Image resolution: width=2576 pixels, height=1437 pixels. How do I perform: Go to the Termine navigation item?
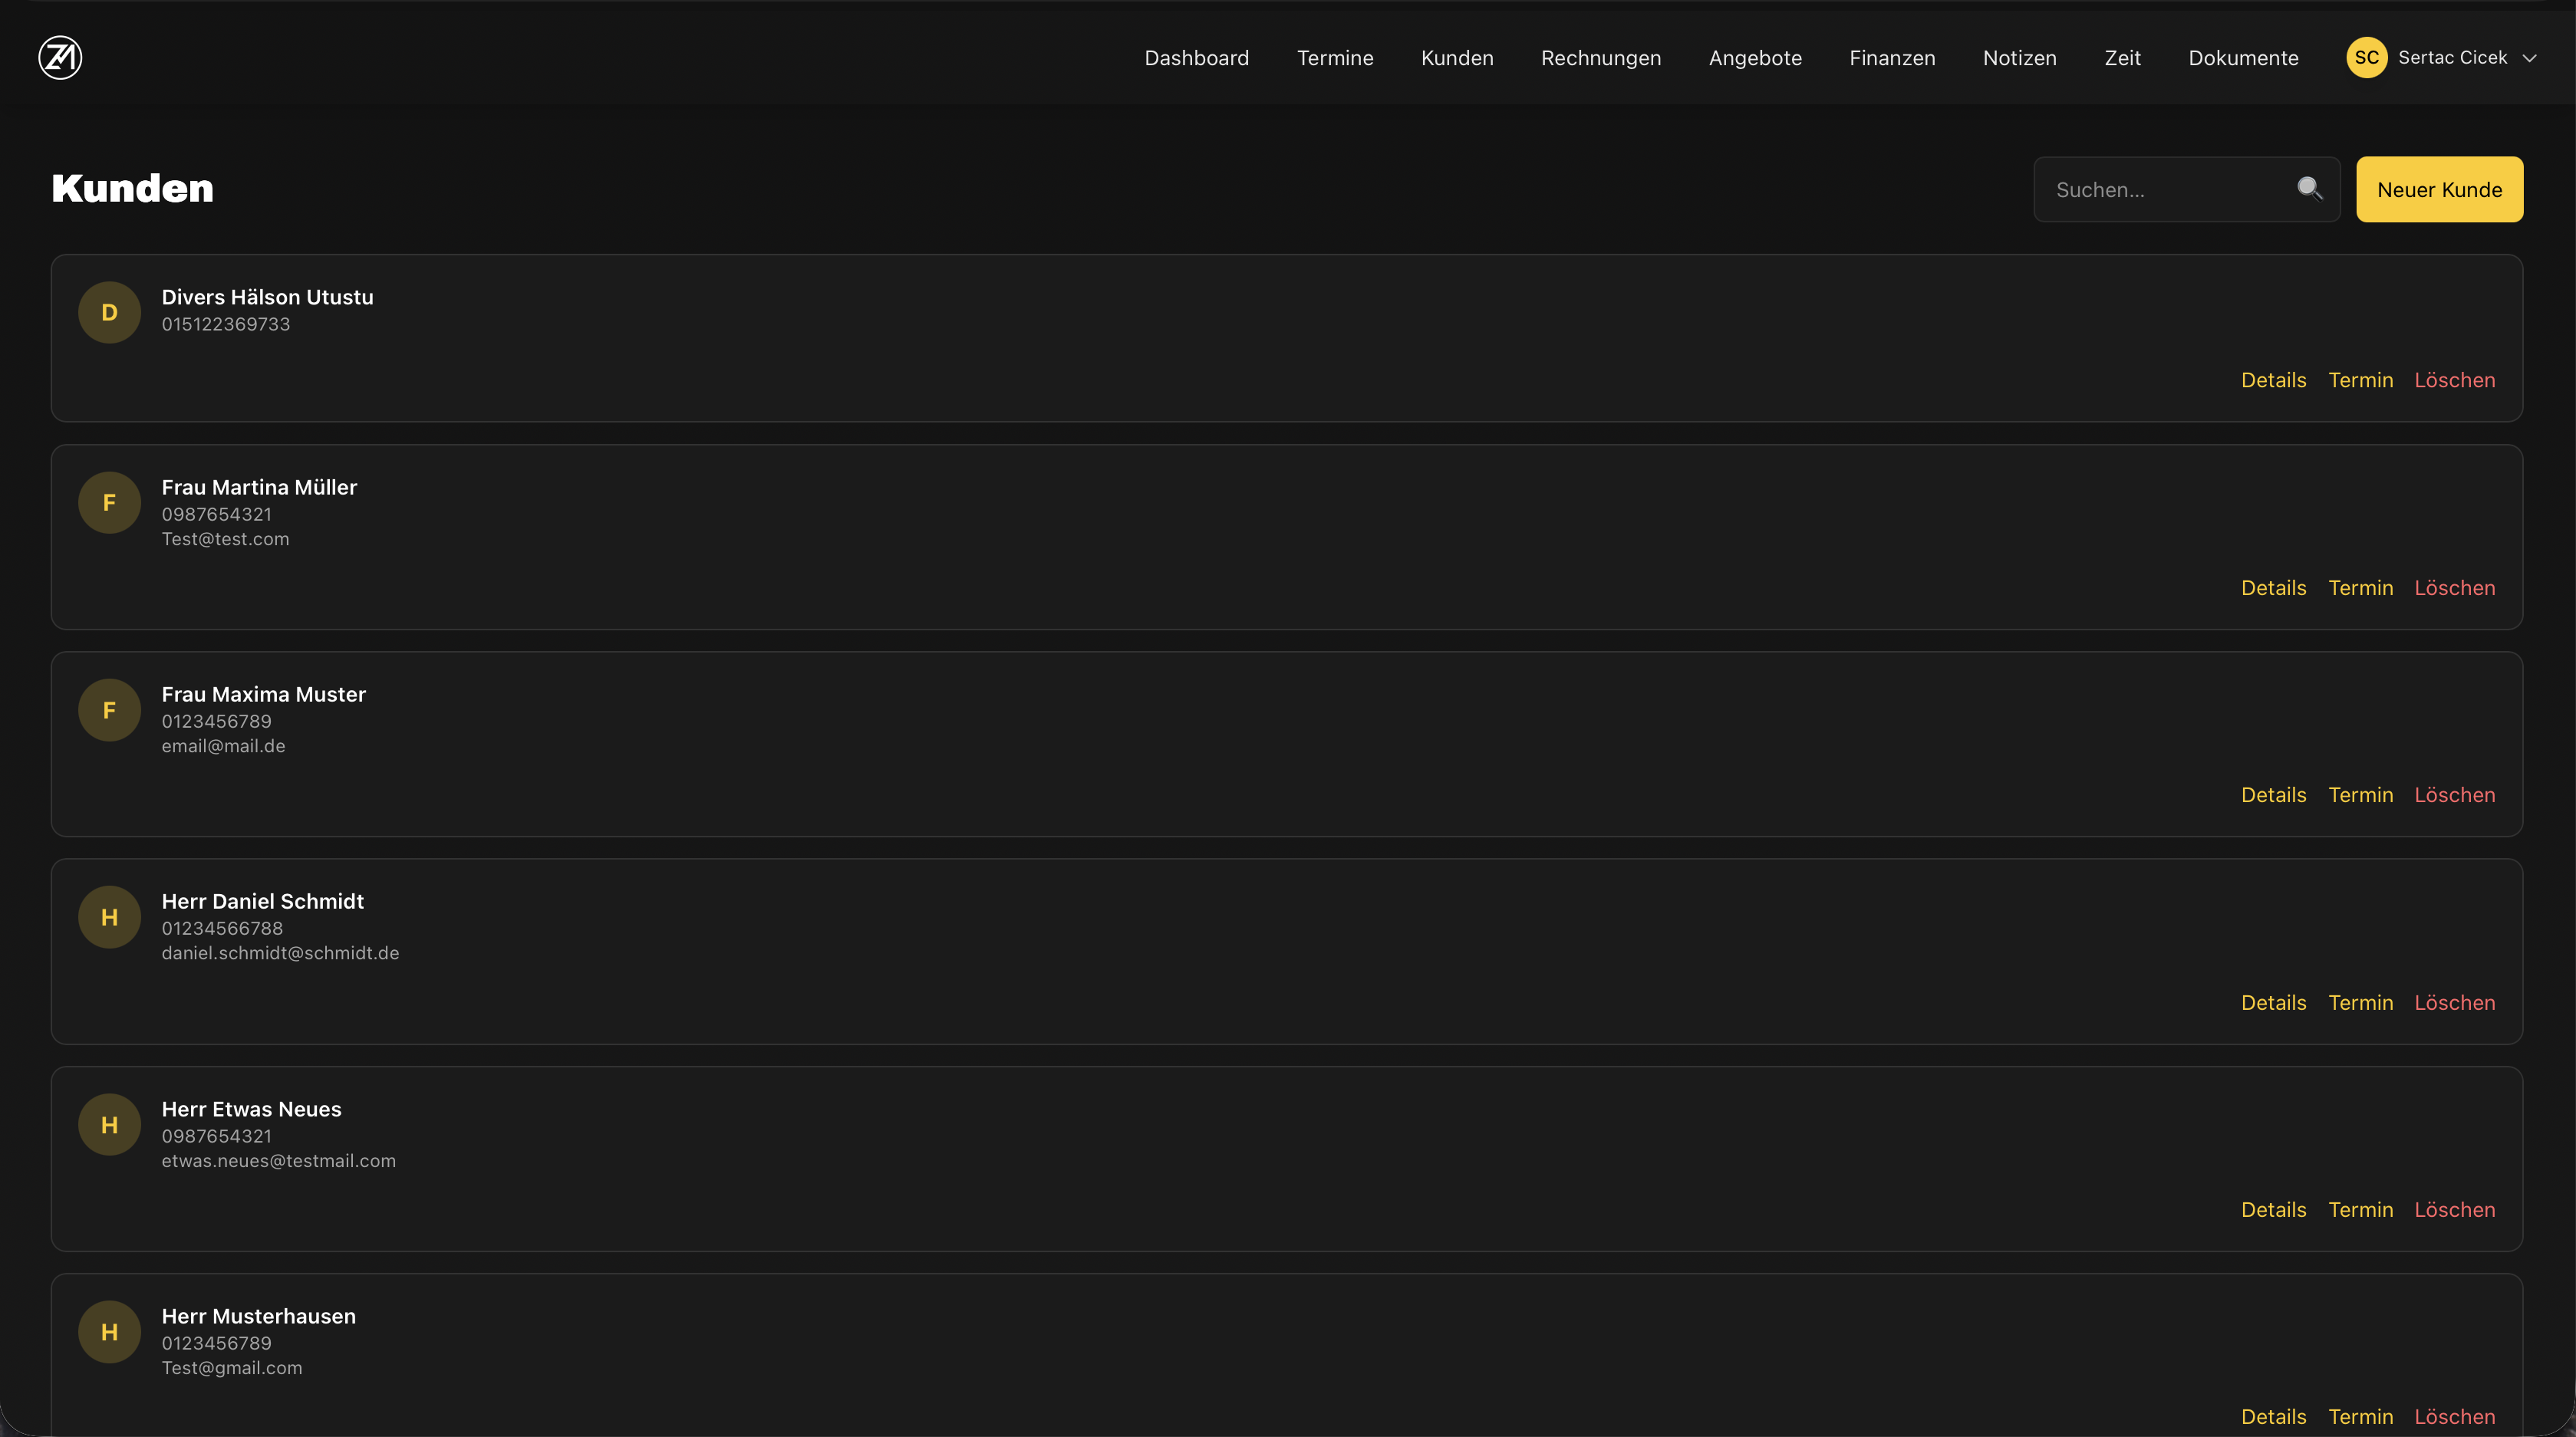(1334, 58)
